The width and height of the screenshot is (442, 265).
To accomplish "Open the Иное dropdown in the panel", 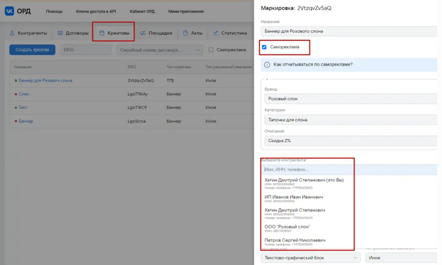I will 401,257.
